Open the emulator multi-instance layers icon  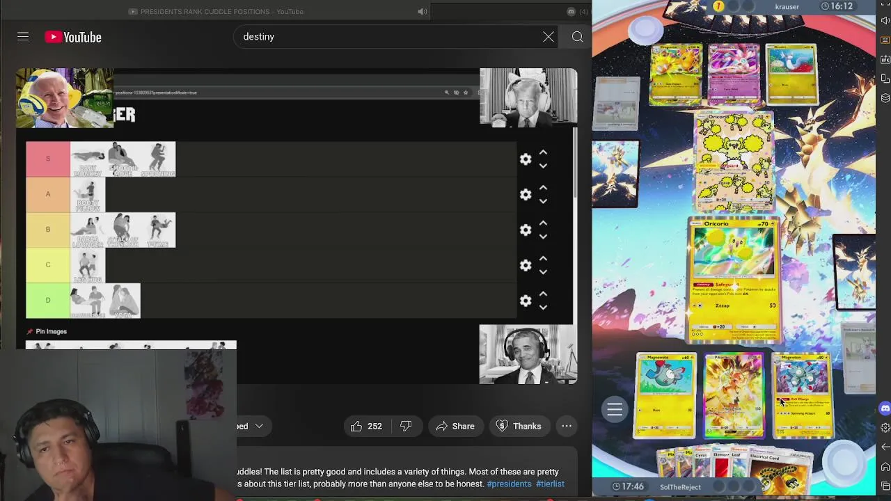click(885, 98)
